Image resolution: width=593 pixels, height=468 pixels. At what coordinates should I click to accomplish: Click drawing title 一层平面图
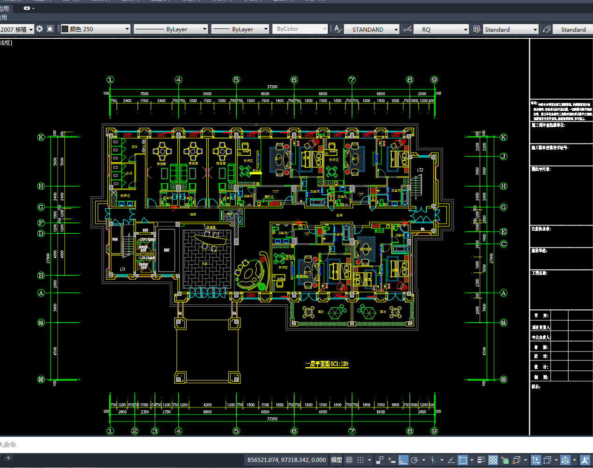[327, 364]
